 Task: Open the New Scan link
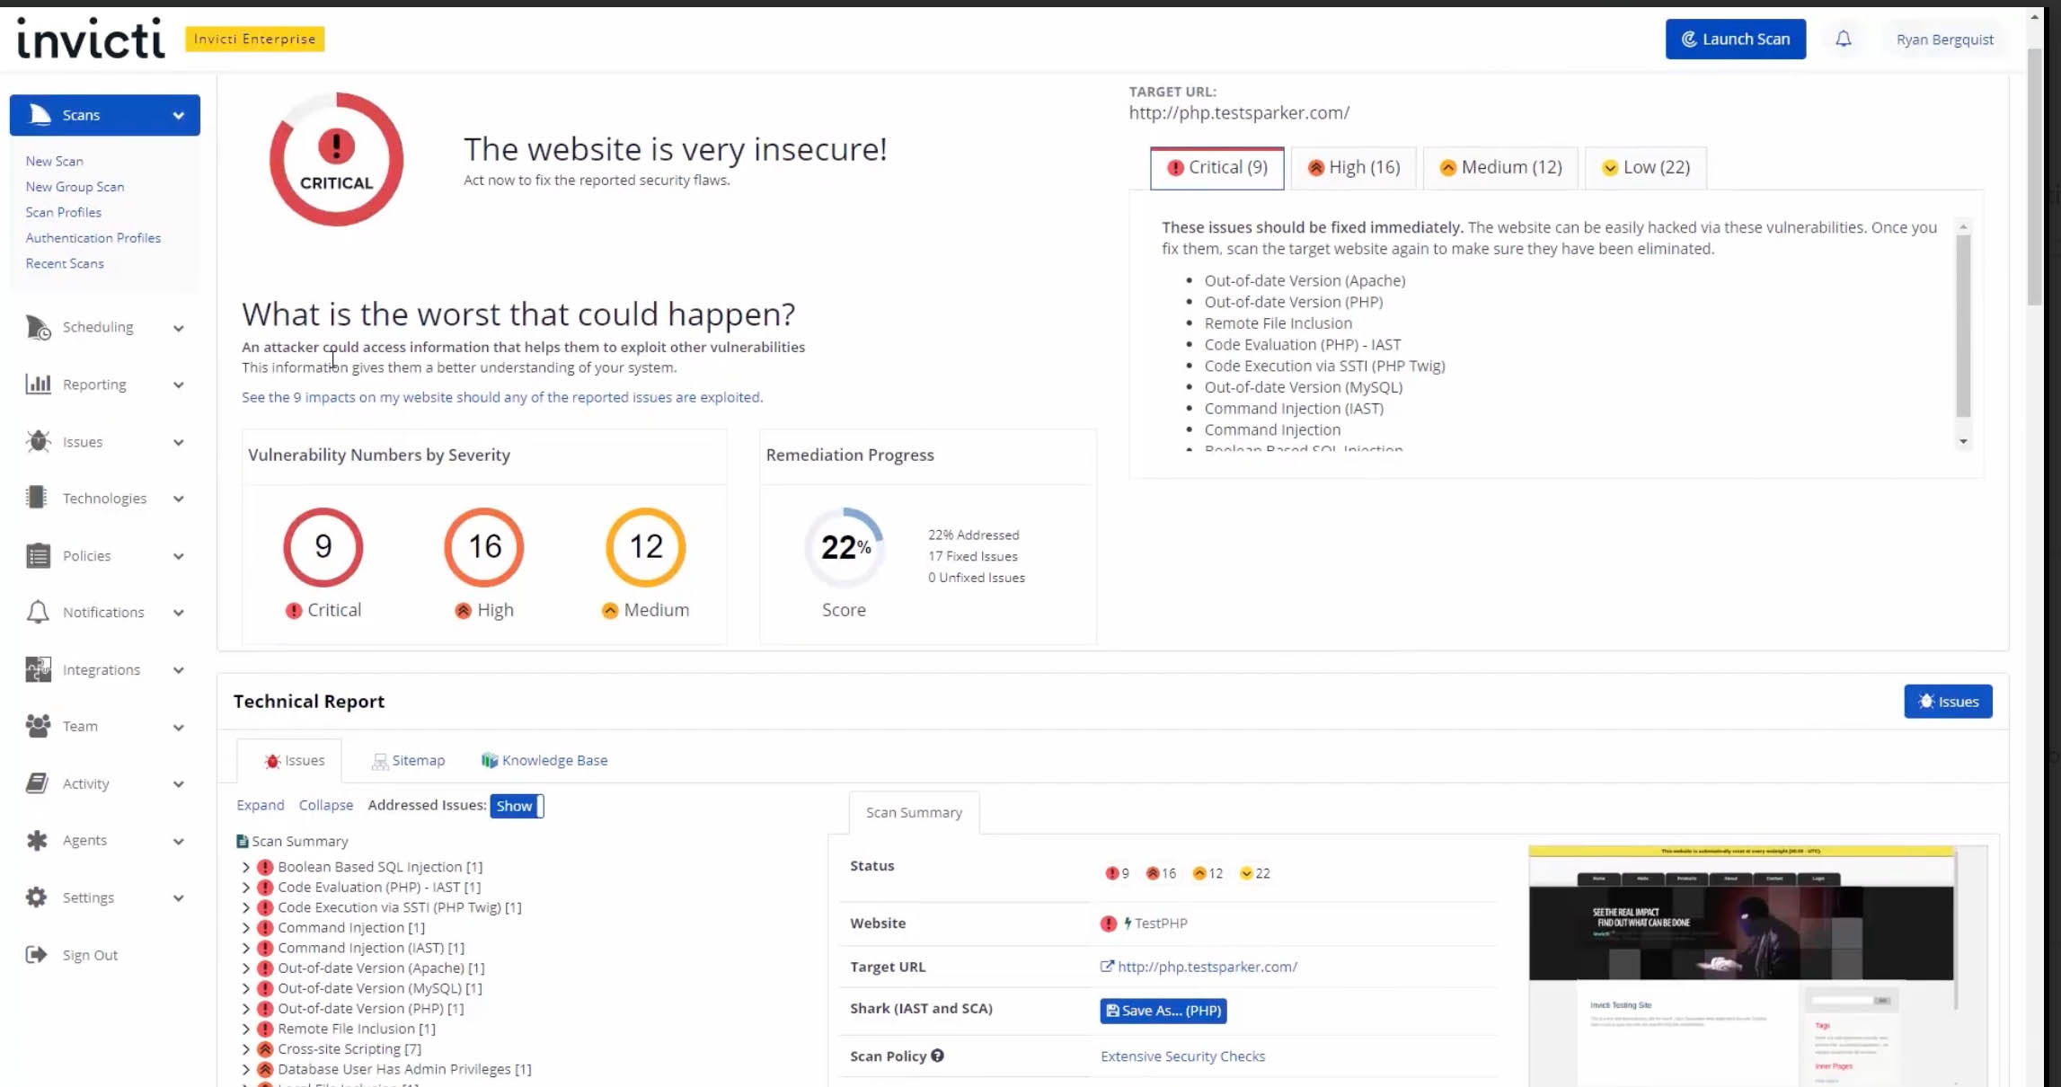pos(54,161)
